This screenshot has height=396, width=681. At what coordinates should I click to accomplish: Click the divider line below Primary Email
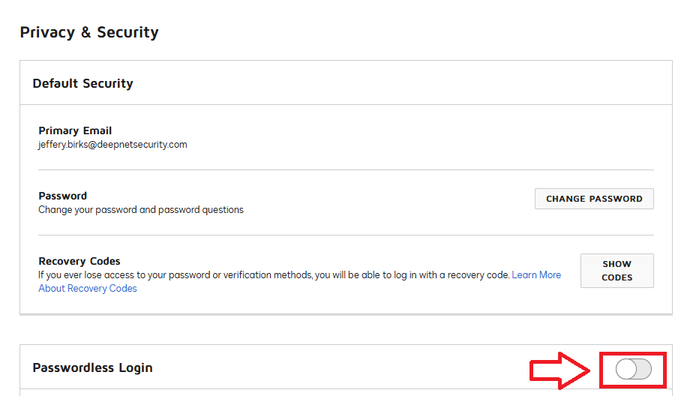[x=346, y=170]
